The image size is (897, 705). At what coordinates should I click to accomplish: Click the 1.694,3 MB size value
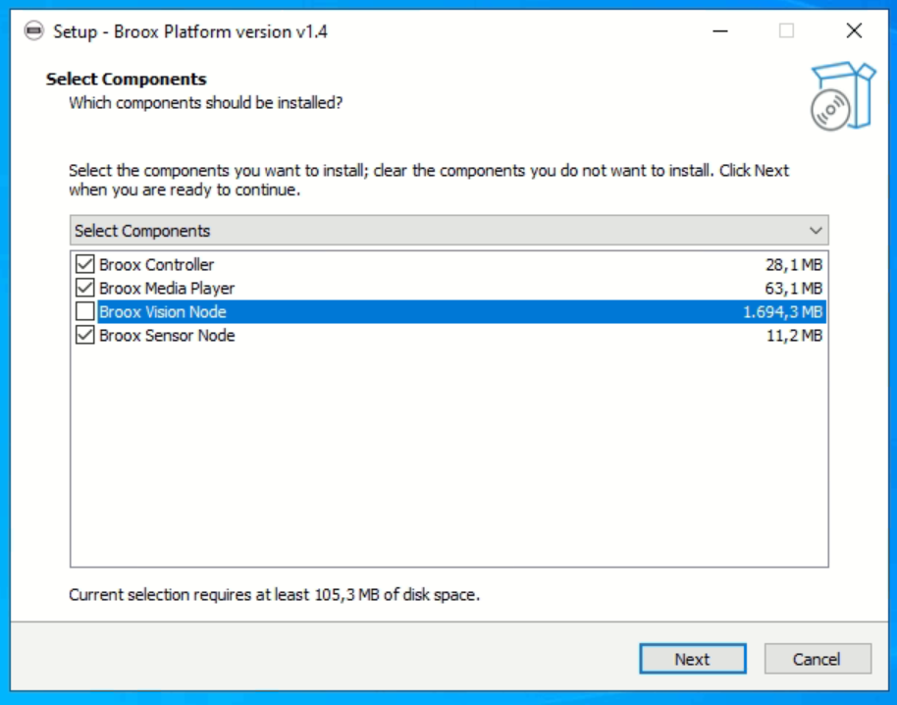pyautogui.click(x=782, y=311)
